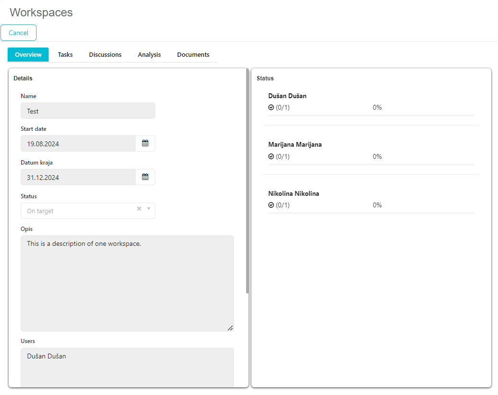498x395 pixels.
Task: Select the Analysis tab
Action: point(149,55)
